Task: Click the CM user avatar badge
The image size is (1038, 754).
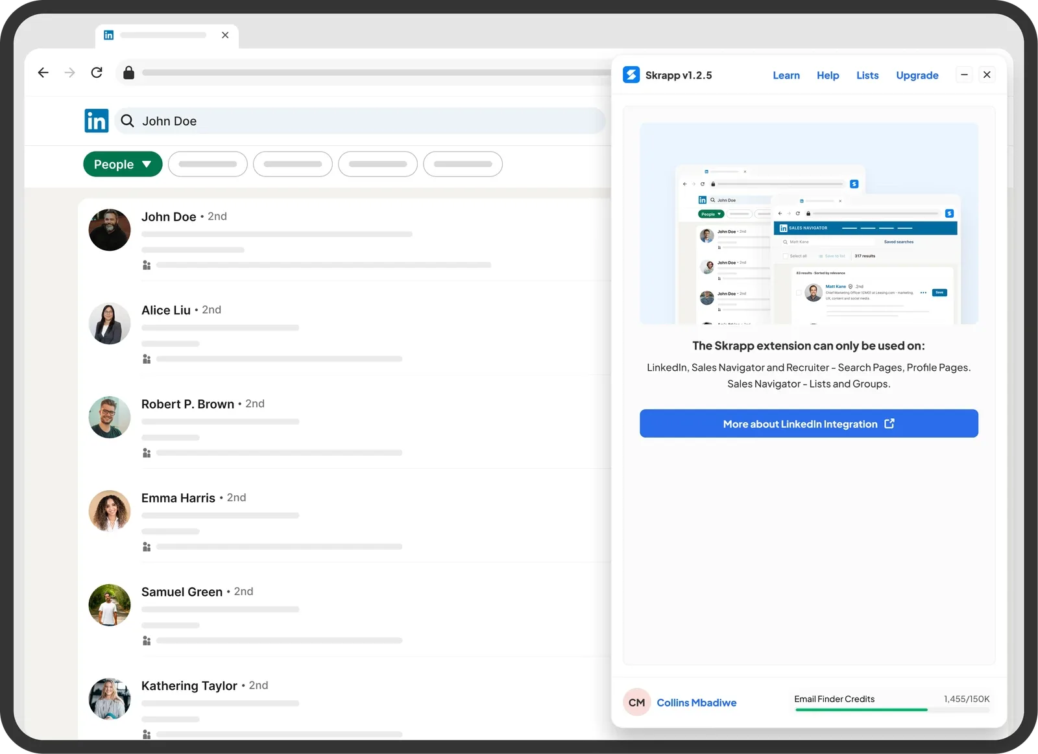Action: pos(636,702)
